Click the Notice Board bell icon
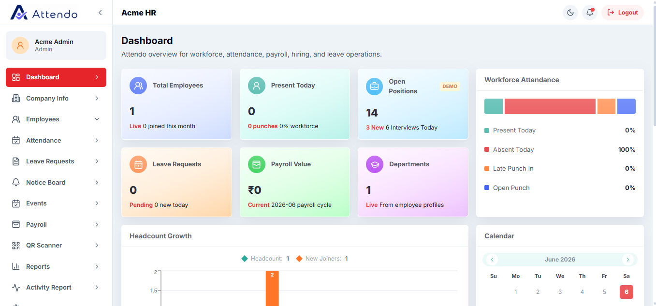Viewport: 656px width, 306px height. click(16, 182)
